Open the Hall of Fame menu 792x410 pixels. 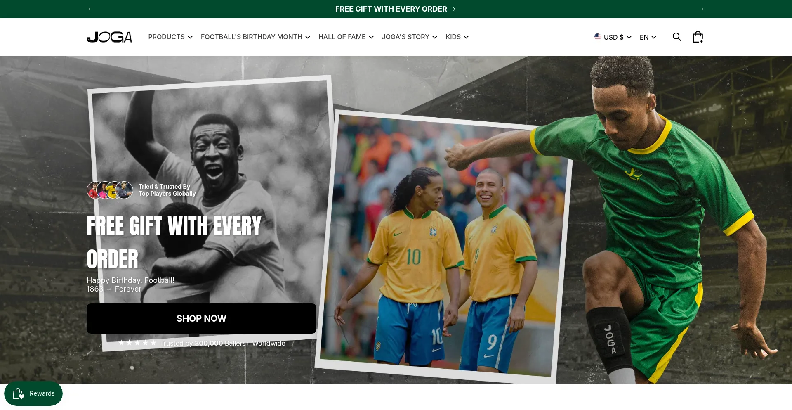click(346, 37)
